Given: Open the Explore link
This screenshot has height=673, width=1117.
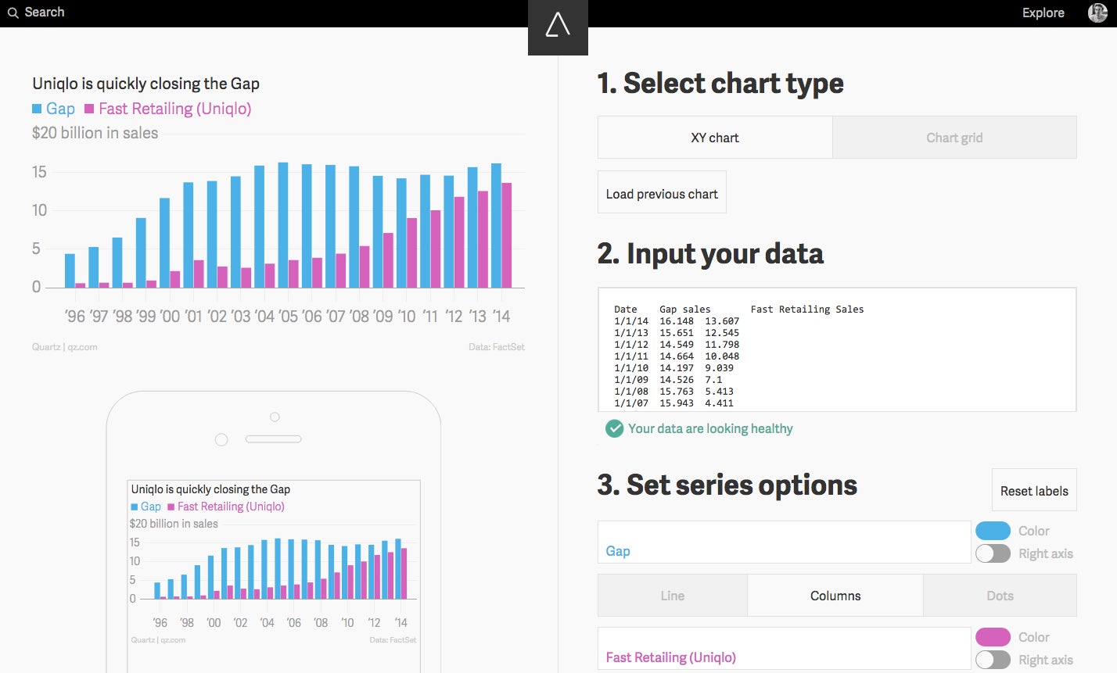Looking at the screenshot, I should point(1043,13).
